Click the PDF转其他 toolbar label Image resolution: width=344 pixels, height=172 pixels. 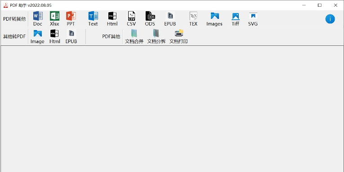click(14, 19)
